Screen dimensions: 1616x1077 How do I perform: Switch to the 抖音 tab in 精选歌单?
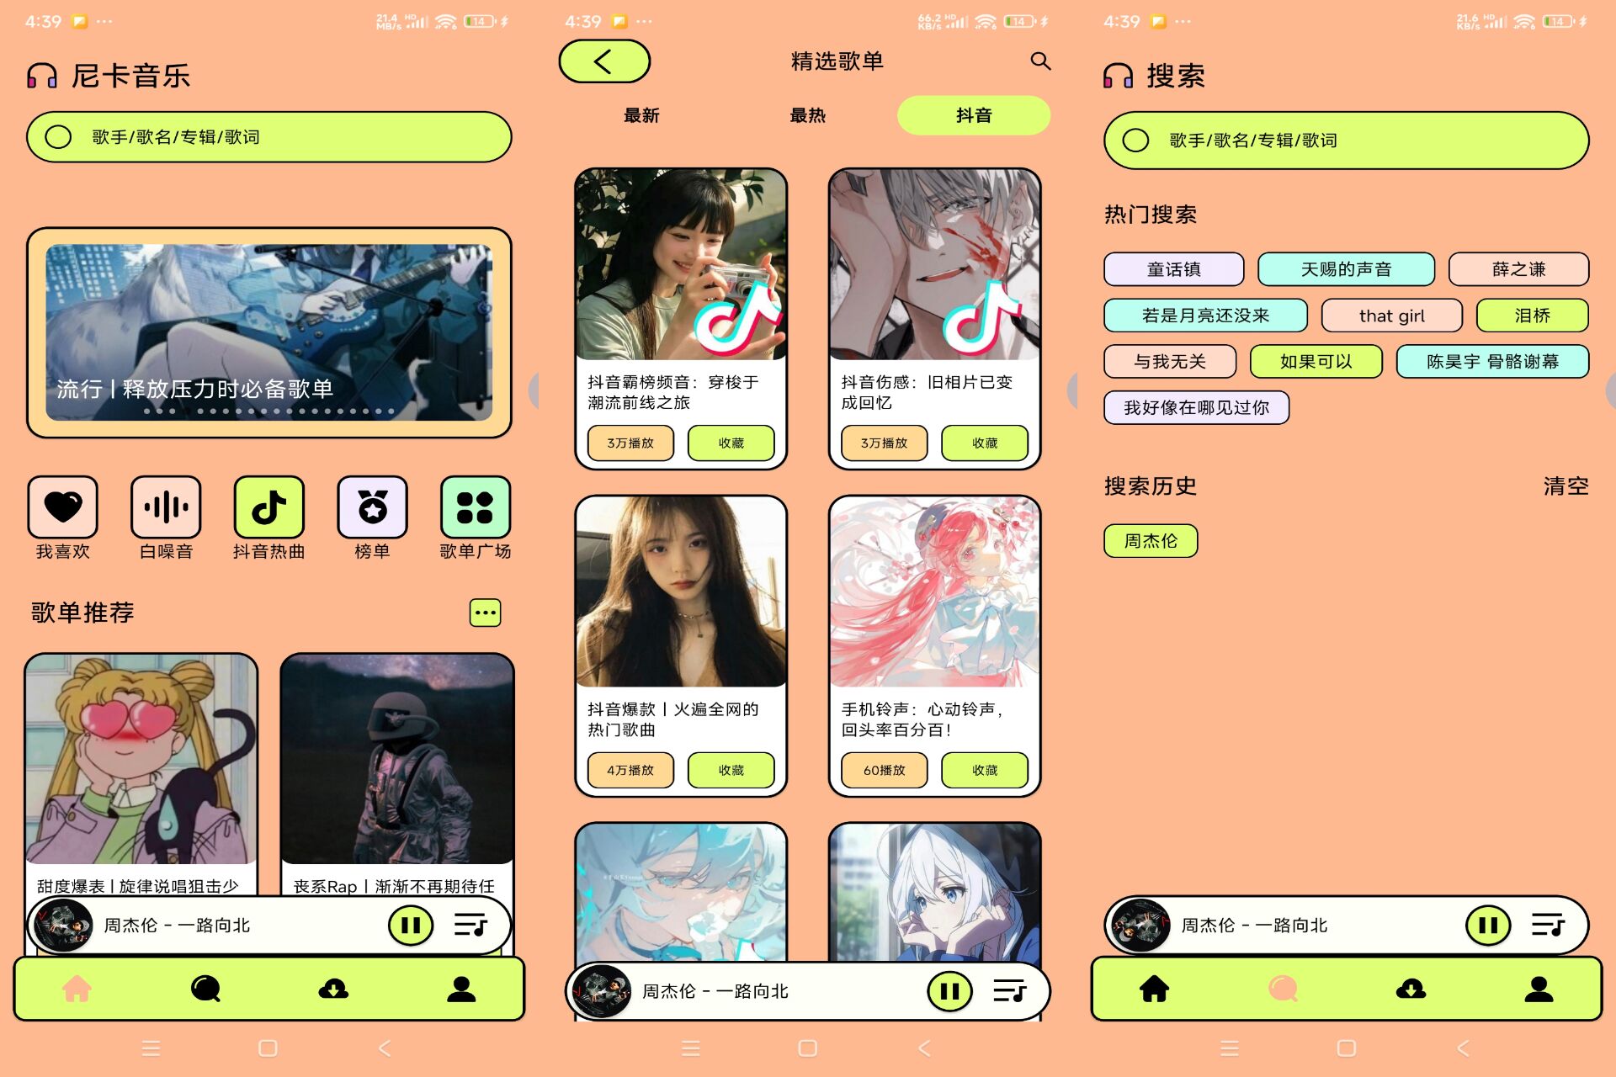[x=973, y=117]
